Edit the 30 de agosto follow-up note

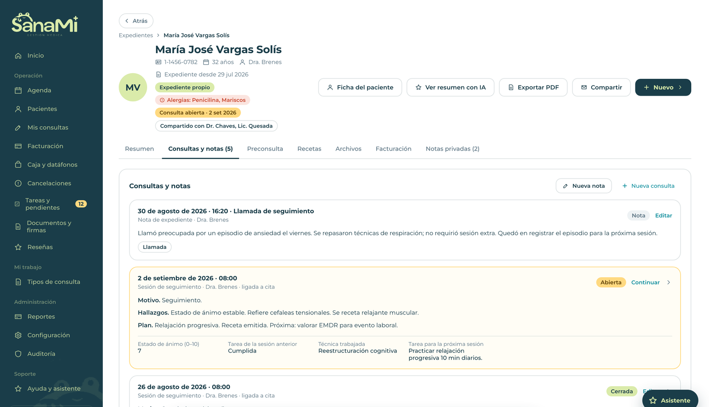[x=663, y=216]
